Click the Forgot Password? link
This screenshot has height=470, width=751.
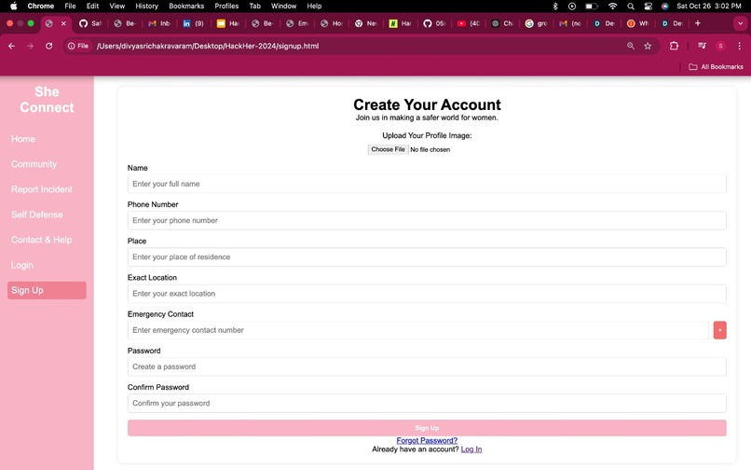(x=427, y=440)
